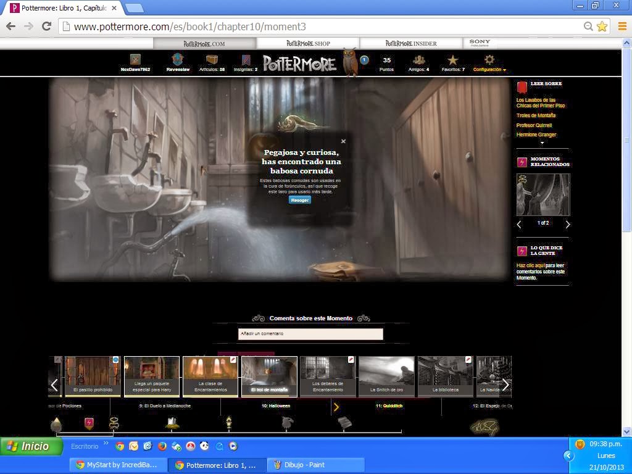Click the book icon beside Leer Sobre
The height and width of the screenshot is (474, 632).
[x=522, y=87]
